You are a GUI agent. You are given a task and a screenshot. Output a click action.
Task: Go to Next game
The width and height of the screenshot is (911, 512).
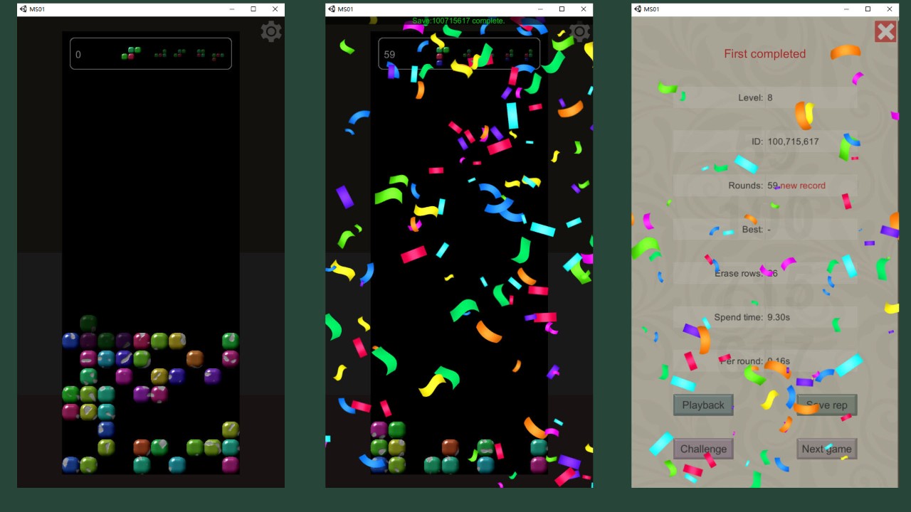coord(826,449)
